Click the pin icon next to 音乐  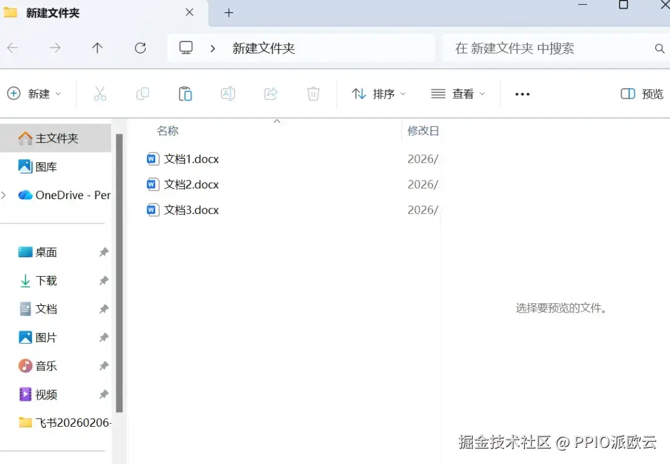[x=104, y=366]
